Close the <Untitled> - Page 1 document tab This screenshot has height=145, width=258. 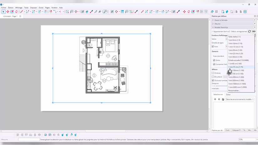coord(20,16)
